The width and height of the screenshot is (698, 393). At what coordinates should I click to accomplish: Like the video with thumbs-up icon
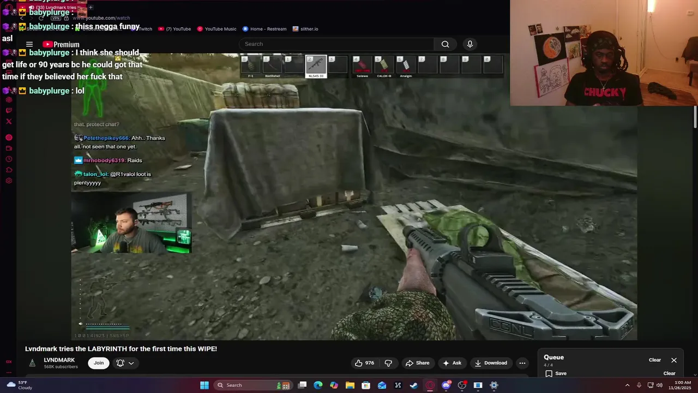click(x=364, y=363)
